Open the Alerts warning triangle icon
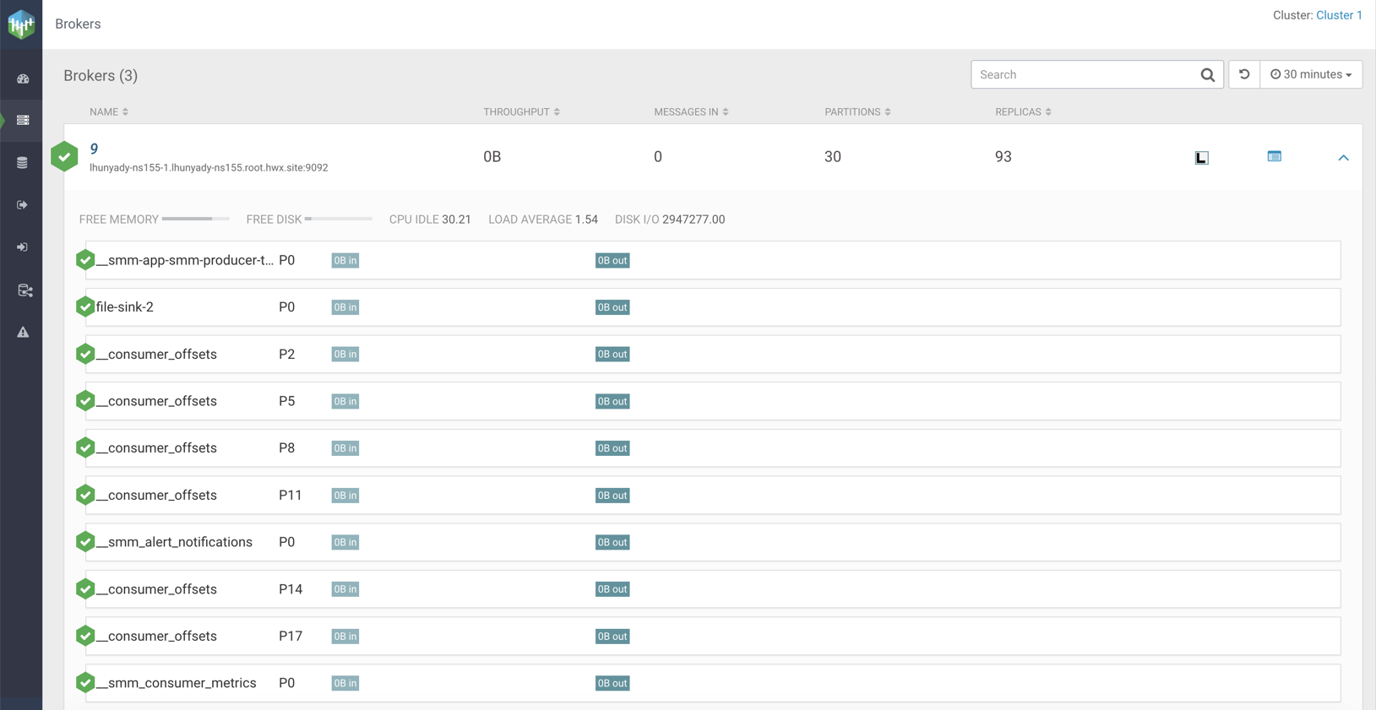 [23, 333]
